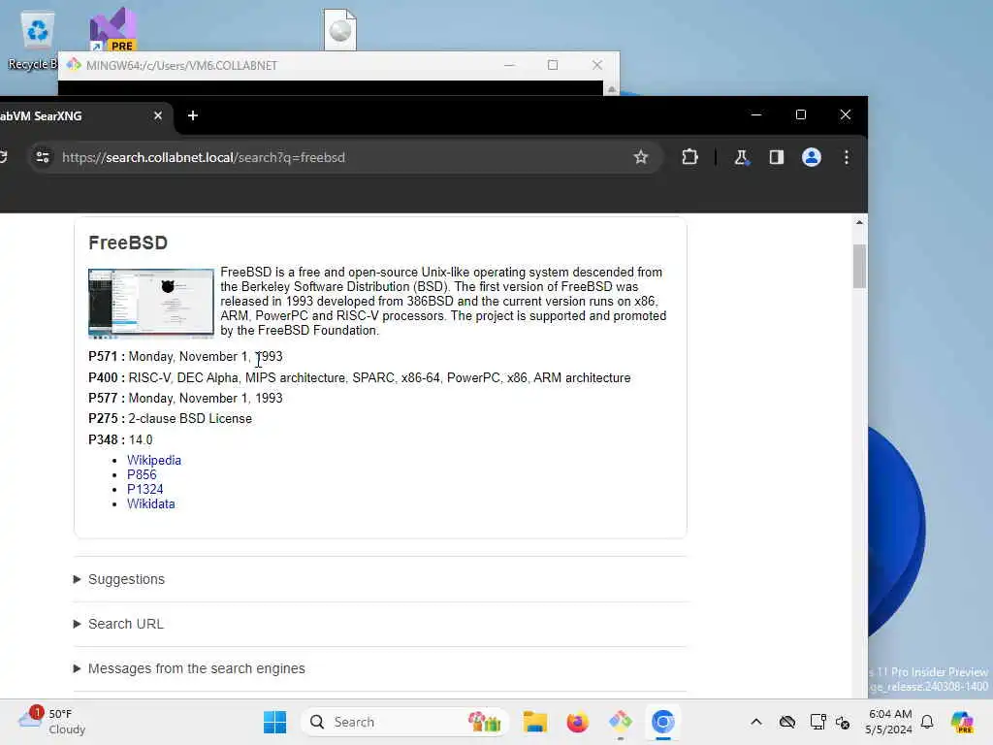Viewport: 993px width, 745px height.
Task: Click the P577 date row
Action: point(185,398)
